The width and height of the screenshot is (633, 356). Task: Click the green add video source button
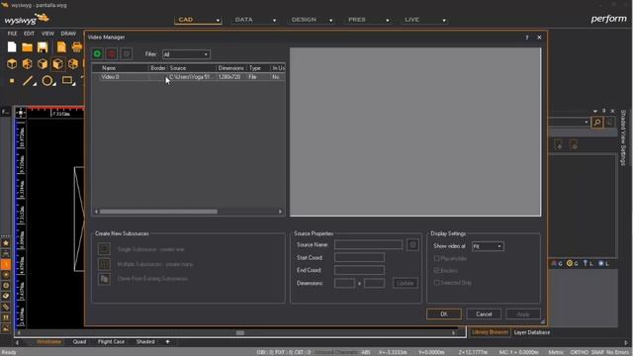(97, 53)
